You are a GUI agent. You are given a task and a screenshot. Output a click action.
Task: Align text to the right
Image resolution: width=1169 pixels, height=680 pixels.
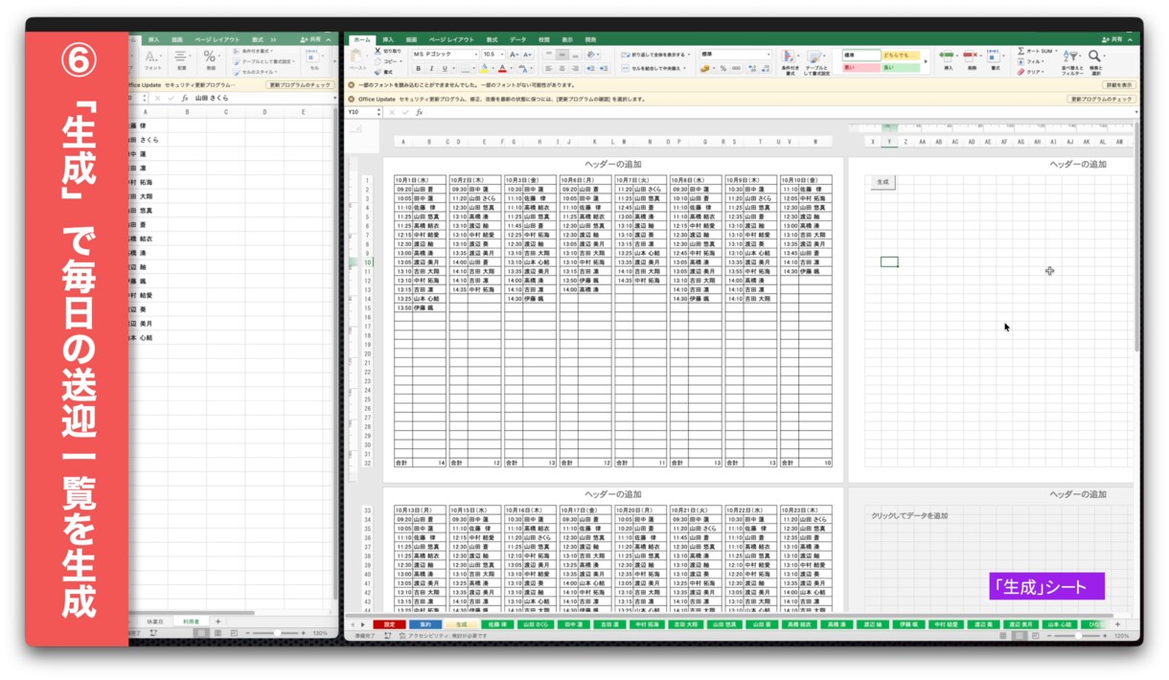[x=576, y=68]
